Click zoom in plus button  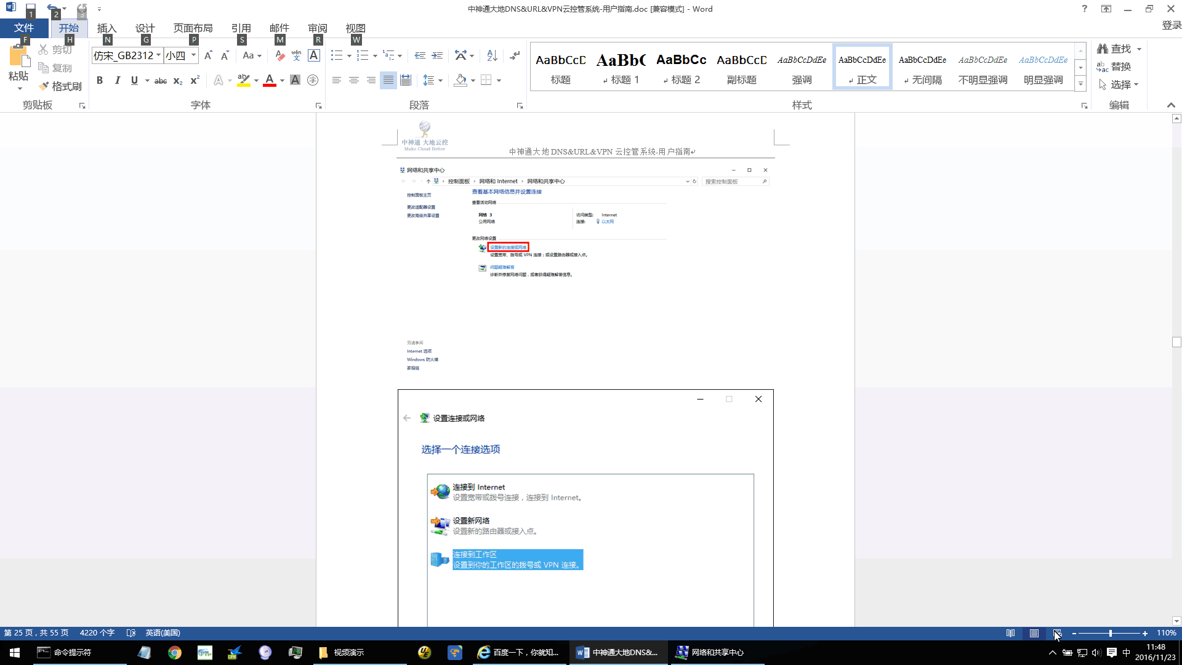tap(1145, 633)
